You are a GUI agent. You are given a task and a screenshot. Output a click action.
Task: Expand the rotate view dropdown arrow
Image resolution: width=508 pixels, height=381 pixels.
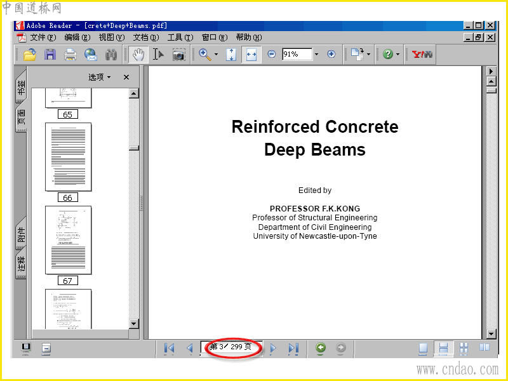(369, 55)
